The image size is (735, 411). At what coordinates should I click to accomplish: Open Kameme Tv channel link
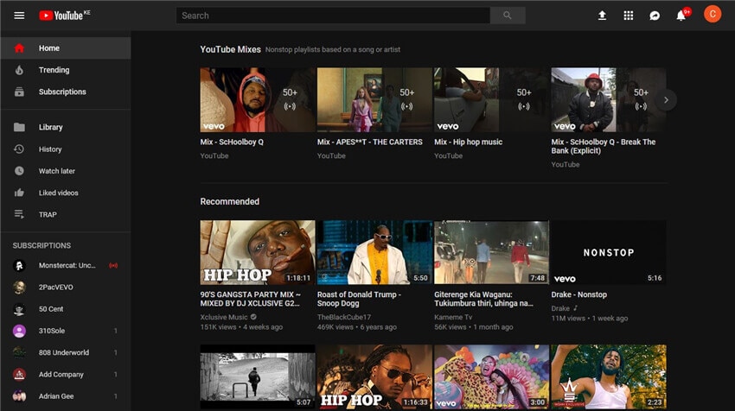(453, 317)
